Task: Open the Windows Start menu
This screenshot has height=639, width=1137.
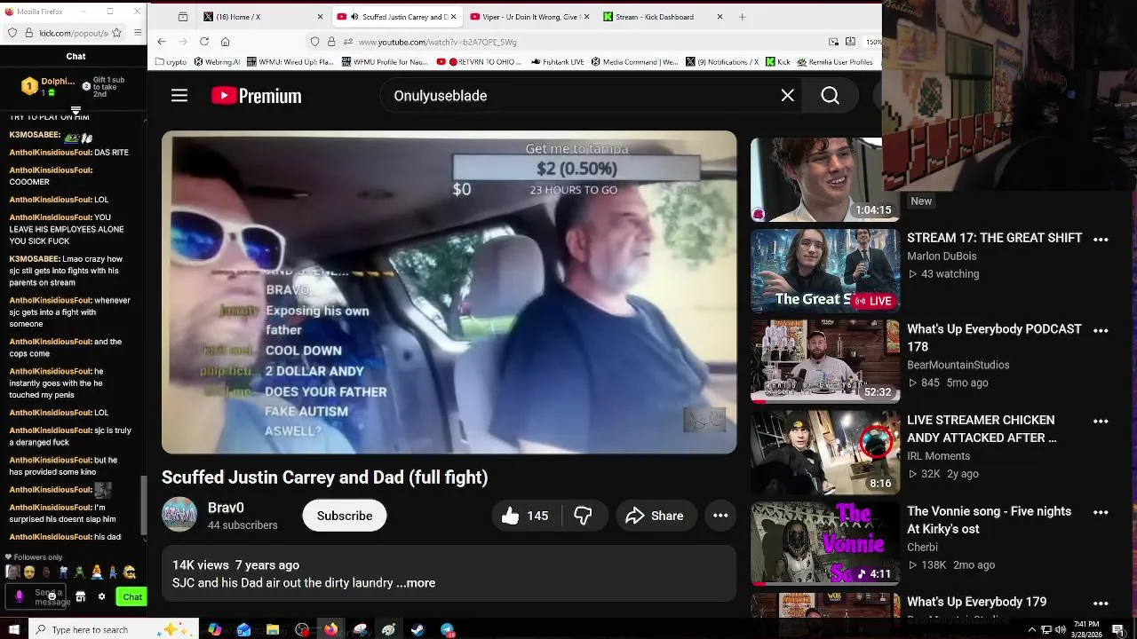Action: click(x=13, y=630)
